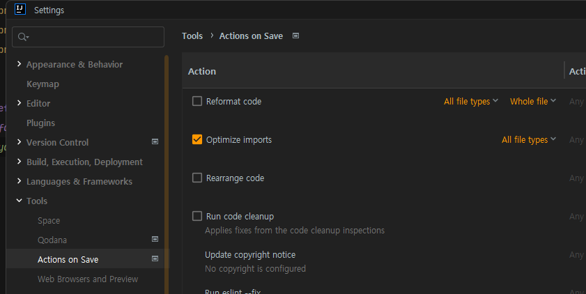Open the Plugins settings page
This screenshot has height=294, width=586.
[40, 123]
